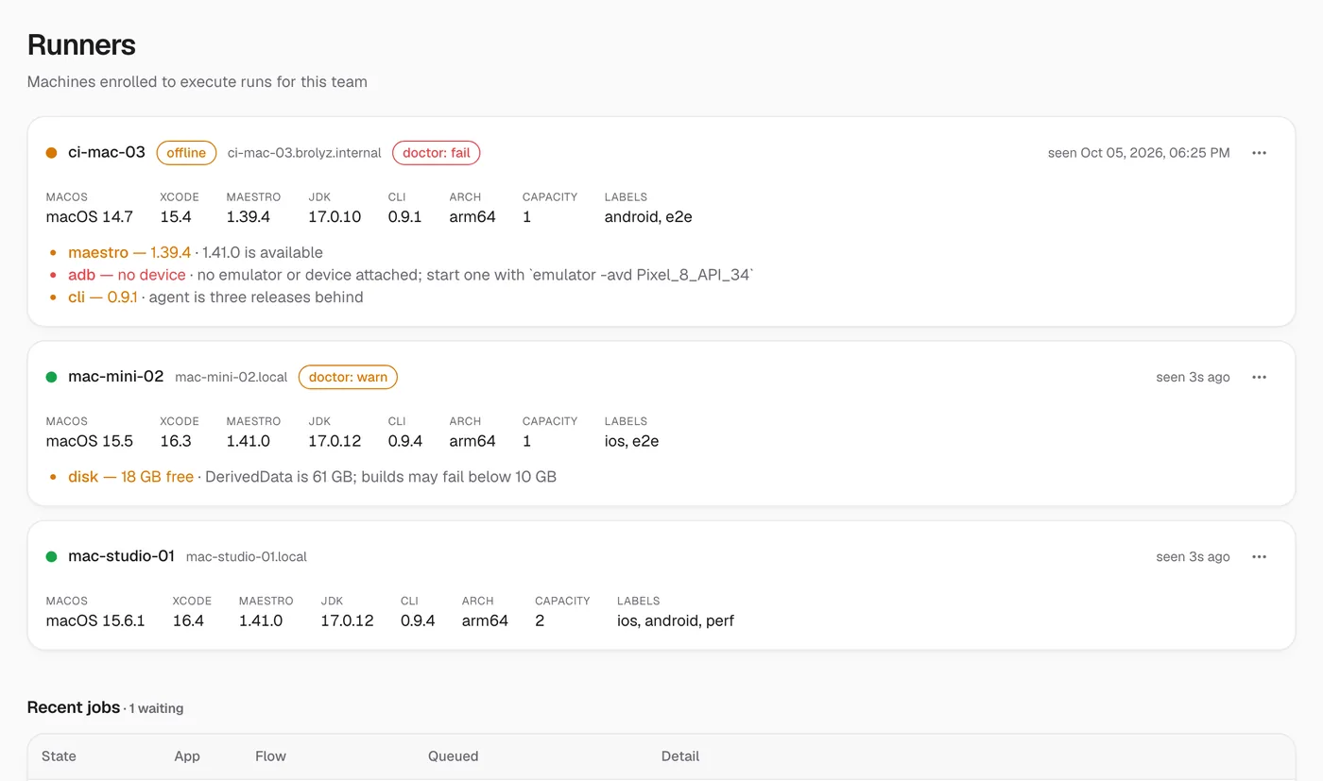Click Xcode version "16.3" on mac-mini-02
The height and width of the screenshot is (781, 1323).
(176, 441)
